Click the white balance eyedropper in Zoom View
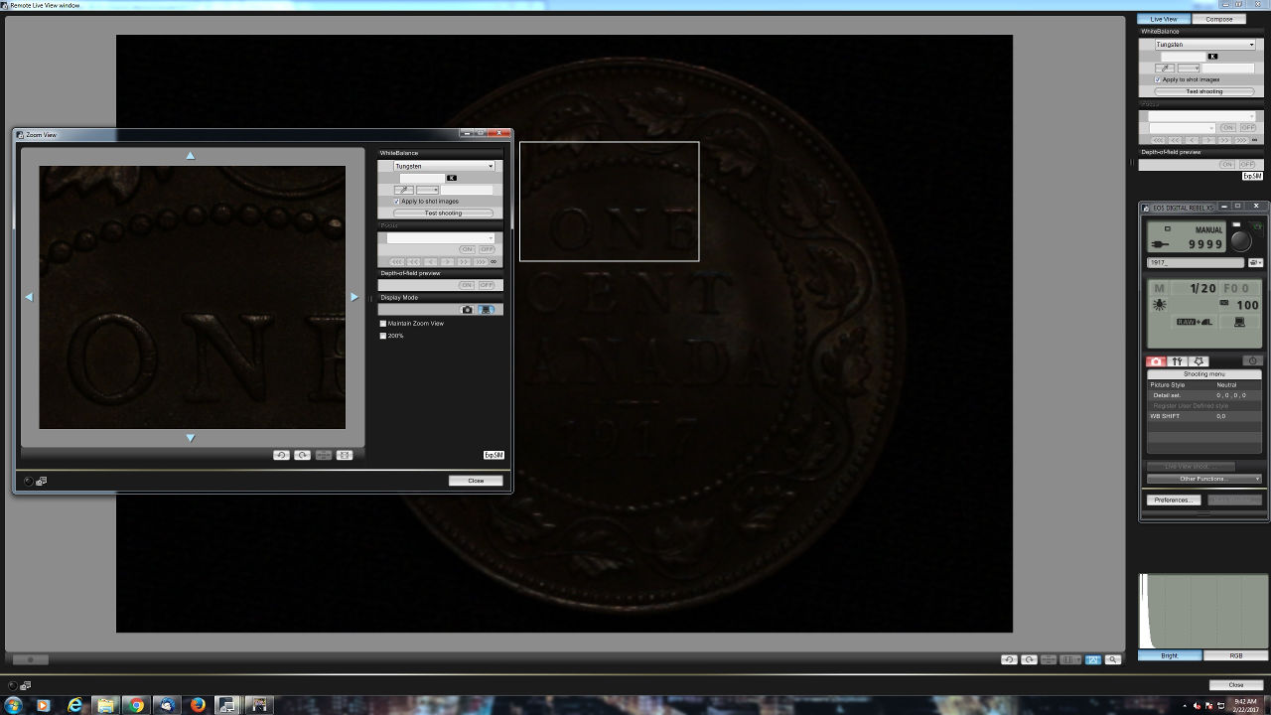1271x715 pixels. [x=403, y=190]
